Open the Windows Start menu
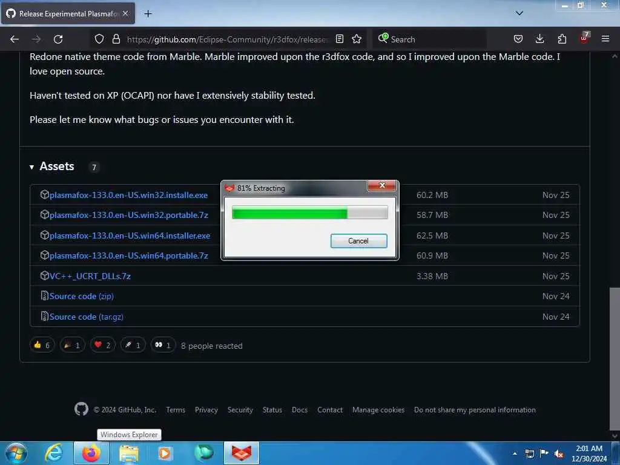This screenshot has height=465, width=620. [16, 453]
